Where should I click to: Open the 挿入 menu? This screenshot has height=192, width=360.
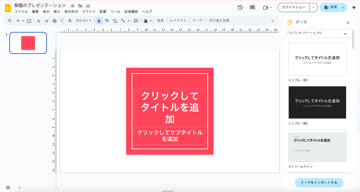[57, 12]
